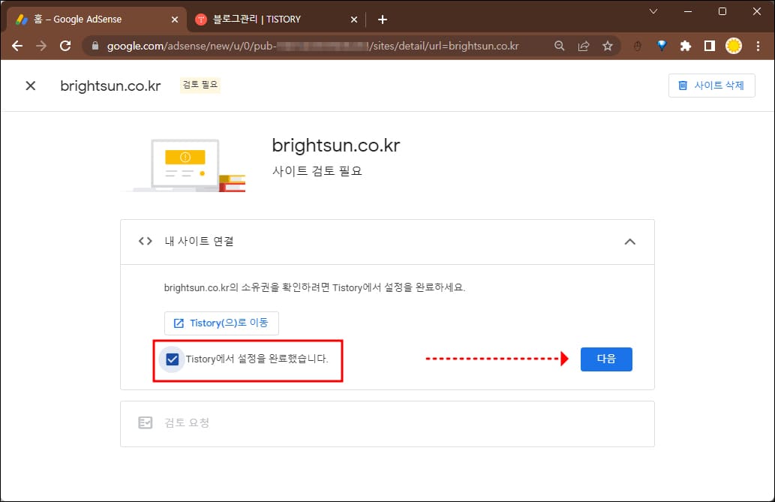Reload the AdSense page
This screenshot has width=775, height=502.
tap(65, 46)
